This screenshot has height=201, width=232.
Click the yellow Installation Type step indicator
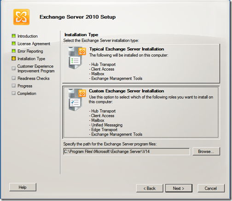(x=14, y=58)
